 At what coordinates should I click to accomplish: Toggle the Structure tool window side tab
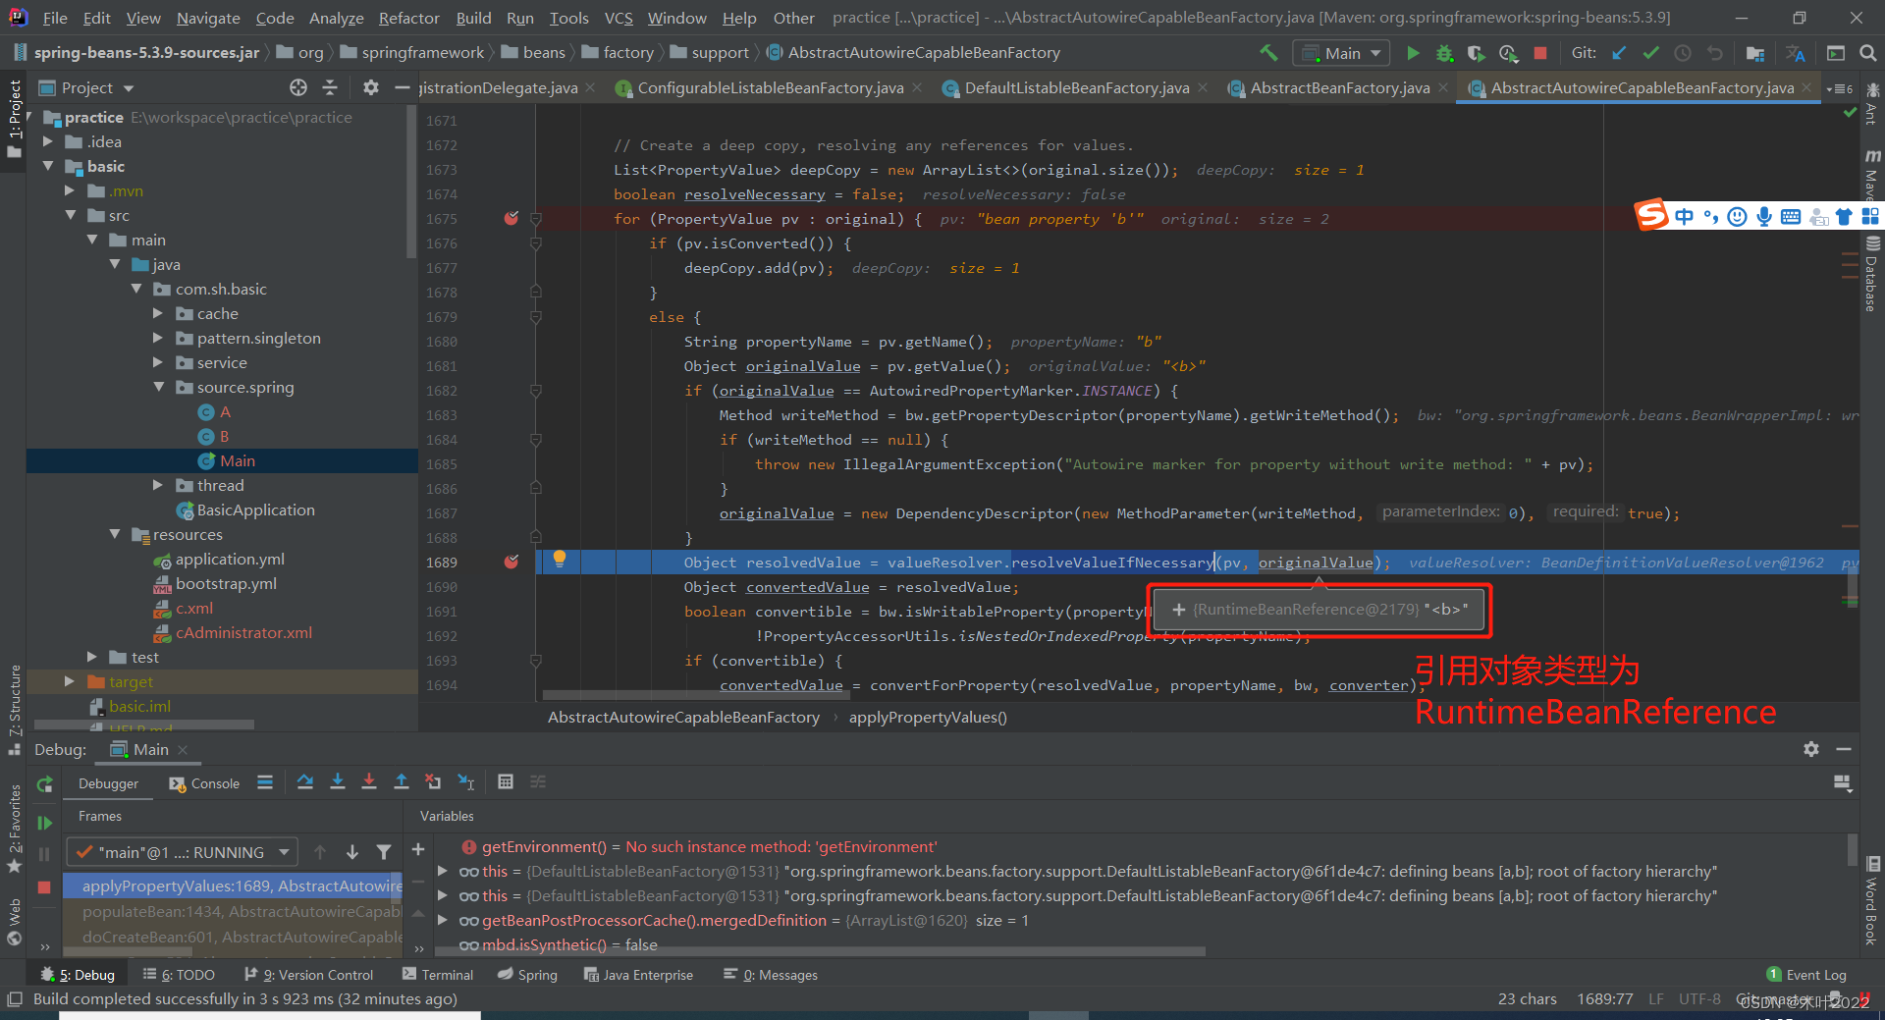(14, 709)
